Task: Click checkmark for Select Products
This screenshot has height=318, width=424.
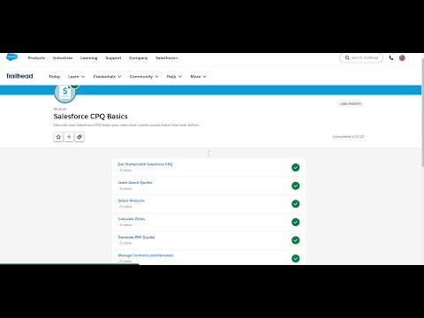Action: coord(295,204)
